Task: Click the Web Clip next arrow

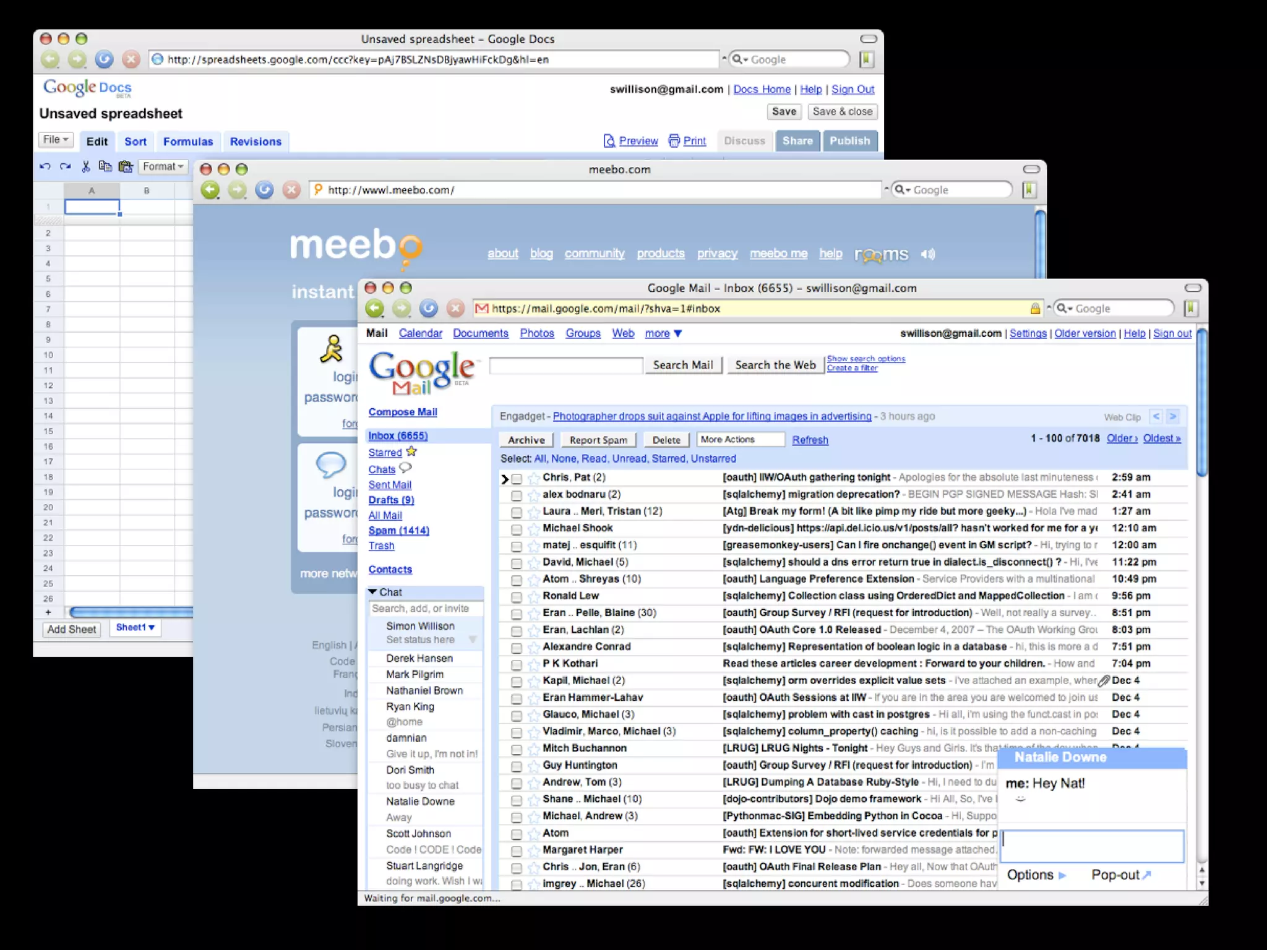Action: click(x=1172, y=416)
